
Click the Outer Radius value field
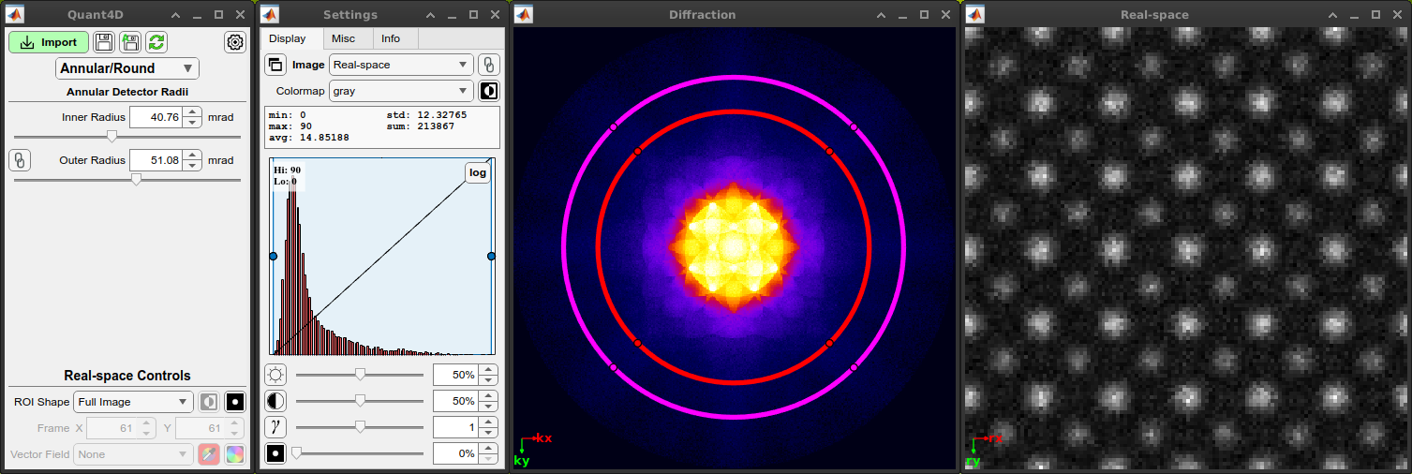156,160
